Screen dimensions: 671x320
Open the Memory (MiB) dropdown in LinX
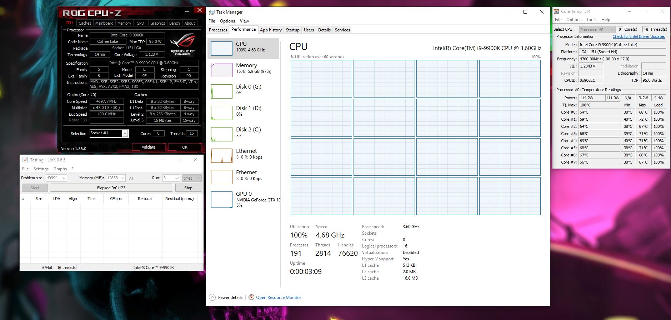(122, 178)
